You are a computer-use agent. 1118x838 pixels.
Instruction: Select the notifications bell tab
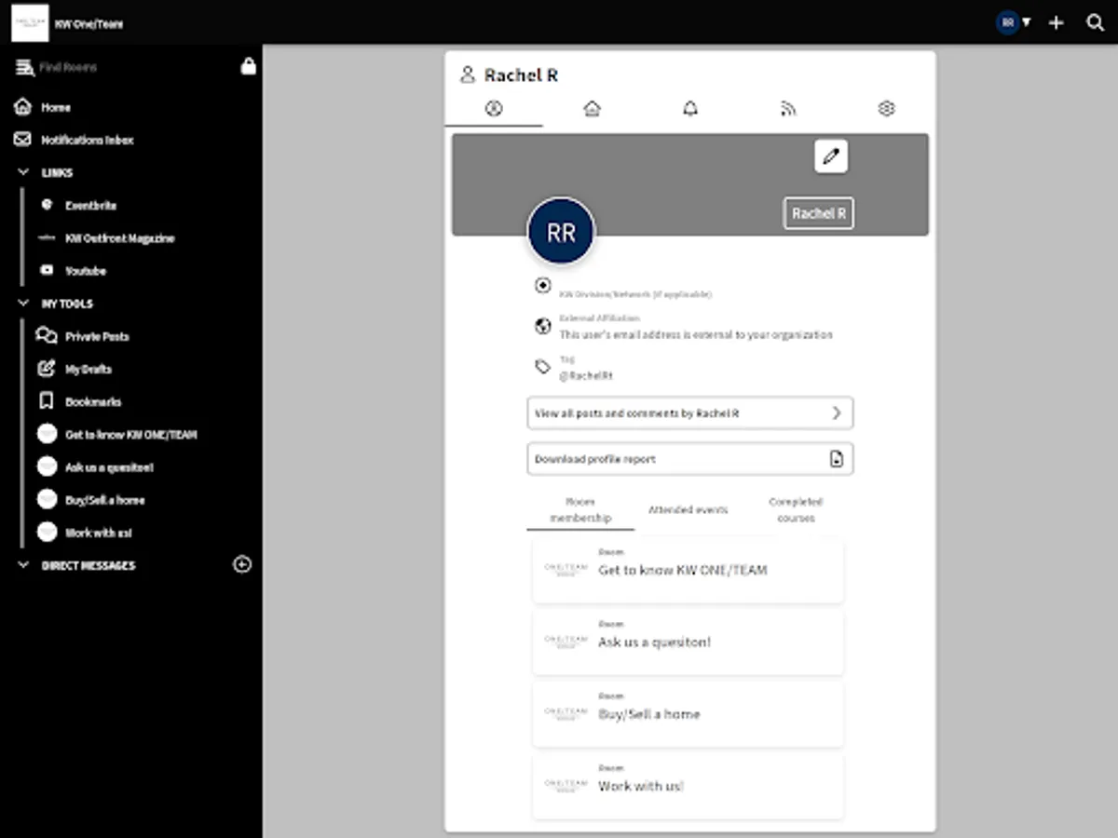pos(690,108)
